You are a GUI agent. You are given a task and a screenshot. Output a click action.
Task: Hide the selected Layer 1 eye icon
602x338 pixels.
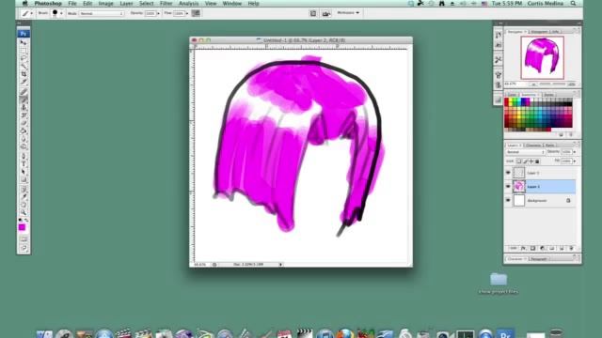[x=508, y=187]
